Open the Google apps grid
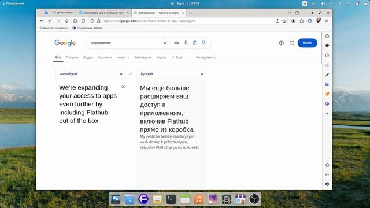 coord(292,43)
